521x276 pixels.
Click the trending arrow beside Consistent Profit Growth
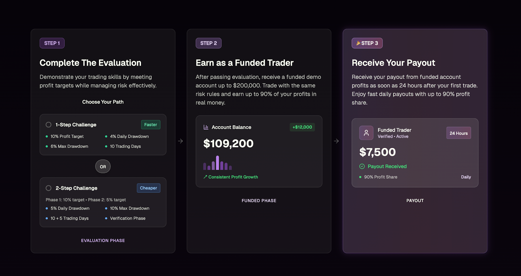[205, 177]
